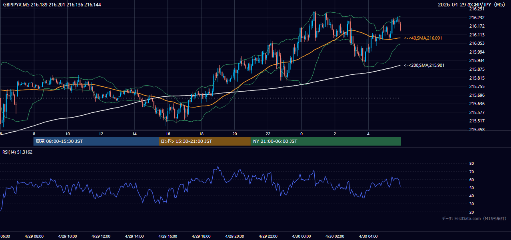Click bottom date label 4/29 08:00
This screenshot has width=511, height=240.
34,236
